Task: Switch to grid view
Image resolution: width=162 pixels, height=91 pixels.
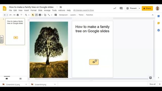Action: click(21, 79)
